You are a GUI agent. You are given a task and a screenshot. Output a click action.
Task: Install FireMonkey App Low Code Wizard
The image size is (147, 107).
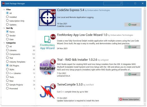click(132, 47)
